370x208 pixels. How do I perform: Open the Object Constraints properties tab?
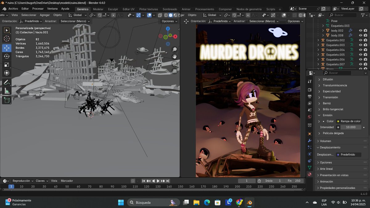[310, 161]
